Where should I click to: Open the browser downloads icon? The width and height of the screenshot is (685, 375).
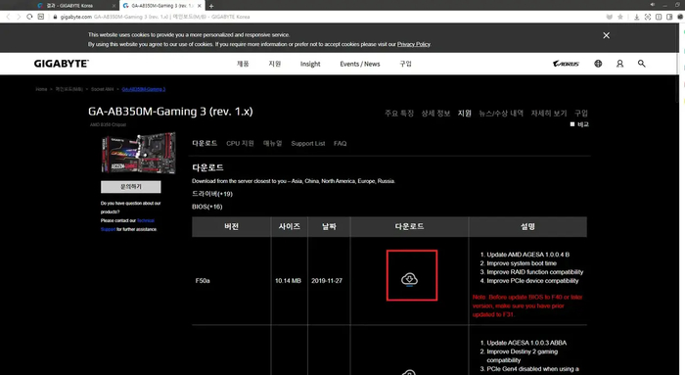click(x=636, y=17)
